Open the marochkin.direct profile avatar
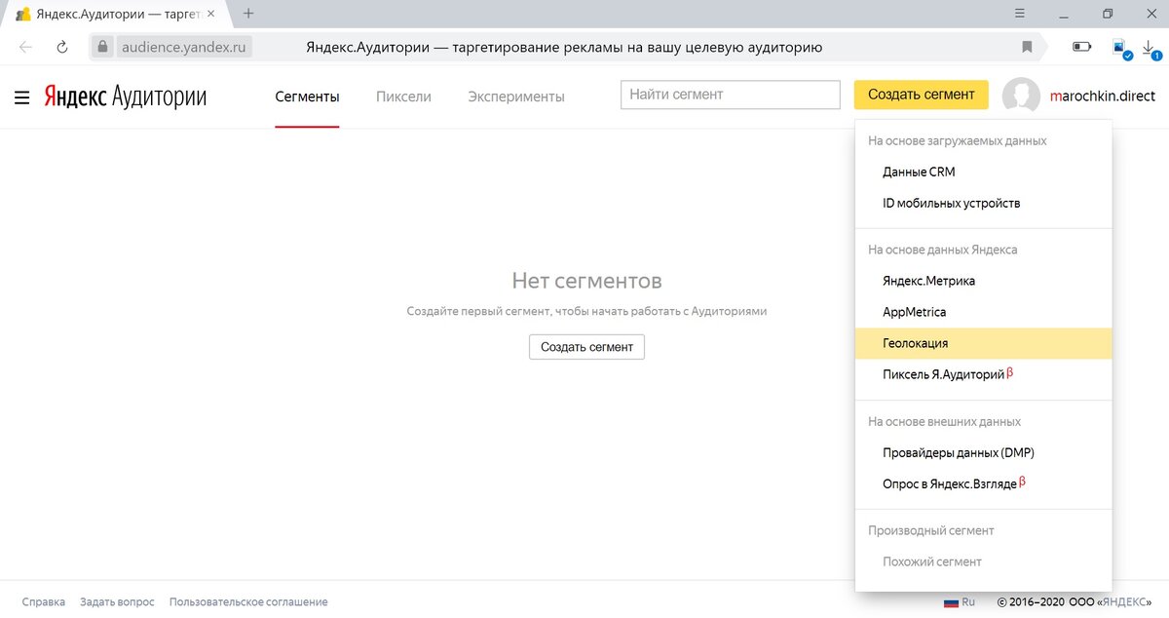This screenshot has height=618, width=1169. tap(1022, 95)
